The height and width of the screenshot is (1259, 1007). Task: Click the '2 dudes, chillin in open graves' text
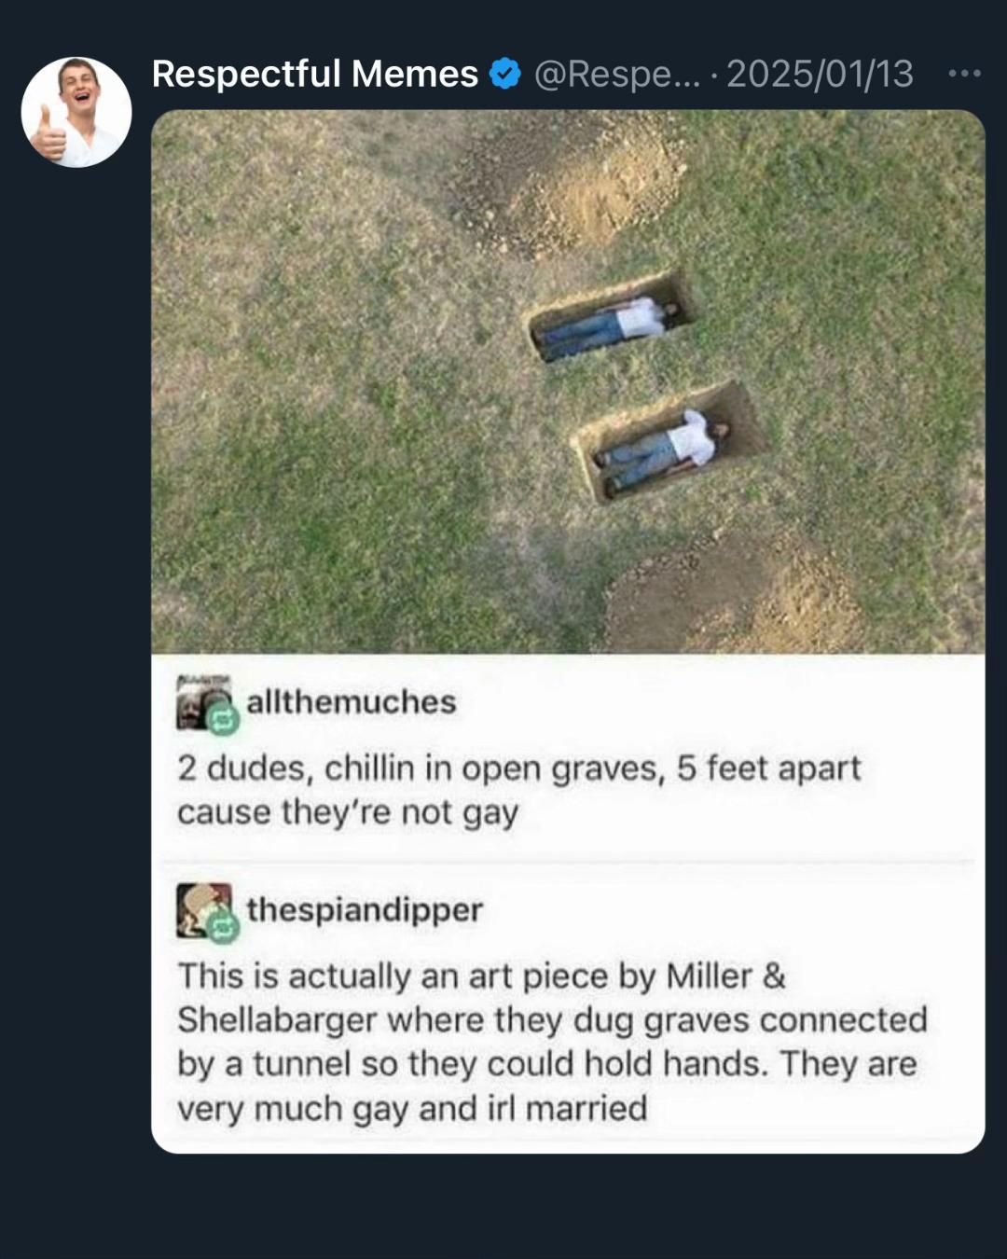421,768
